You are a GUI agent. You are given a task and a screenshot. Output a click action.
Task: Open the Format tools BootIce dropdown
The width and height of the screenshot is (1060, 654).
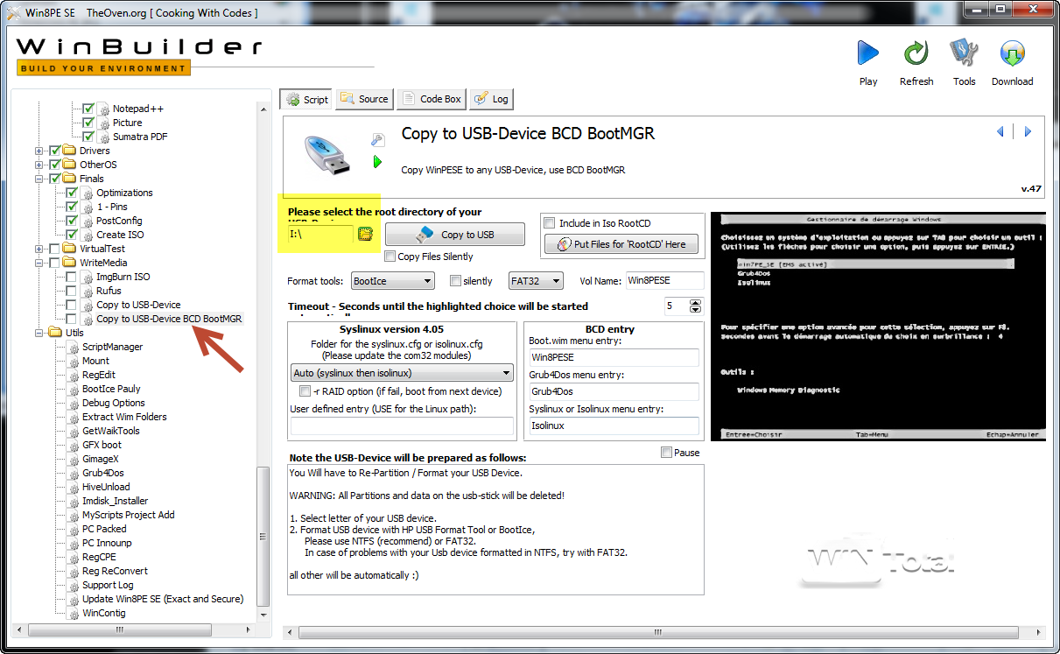pyautogui.click(x=392, y=281)
